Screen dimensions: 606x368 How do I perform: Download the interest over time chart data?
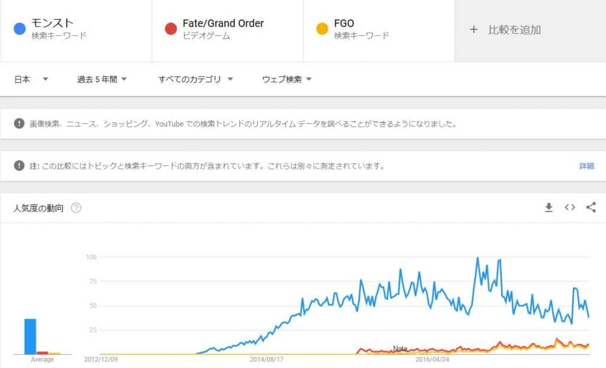(x=549, y=208)
